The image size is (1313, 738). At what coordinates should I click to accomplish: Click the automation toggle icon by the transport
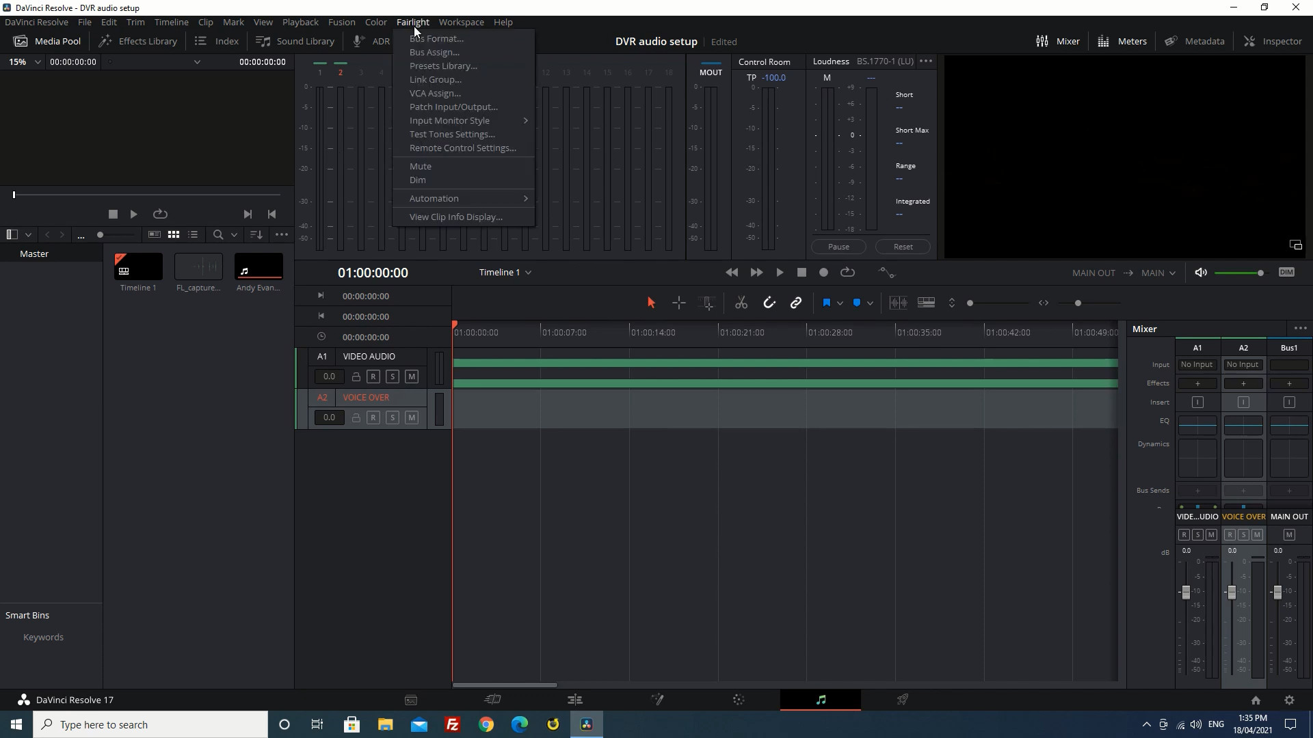pyautogui.click(x=886, y=273)
